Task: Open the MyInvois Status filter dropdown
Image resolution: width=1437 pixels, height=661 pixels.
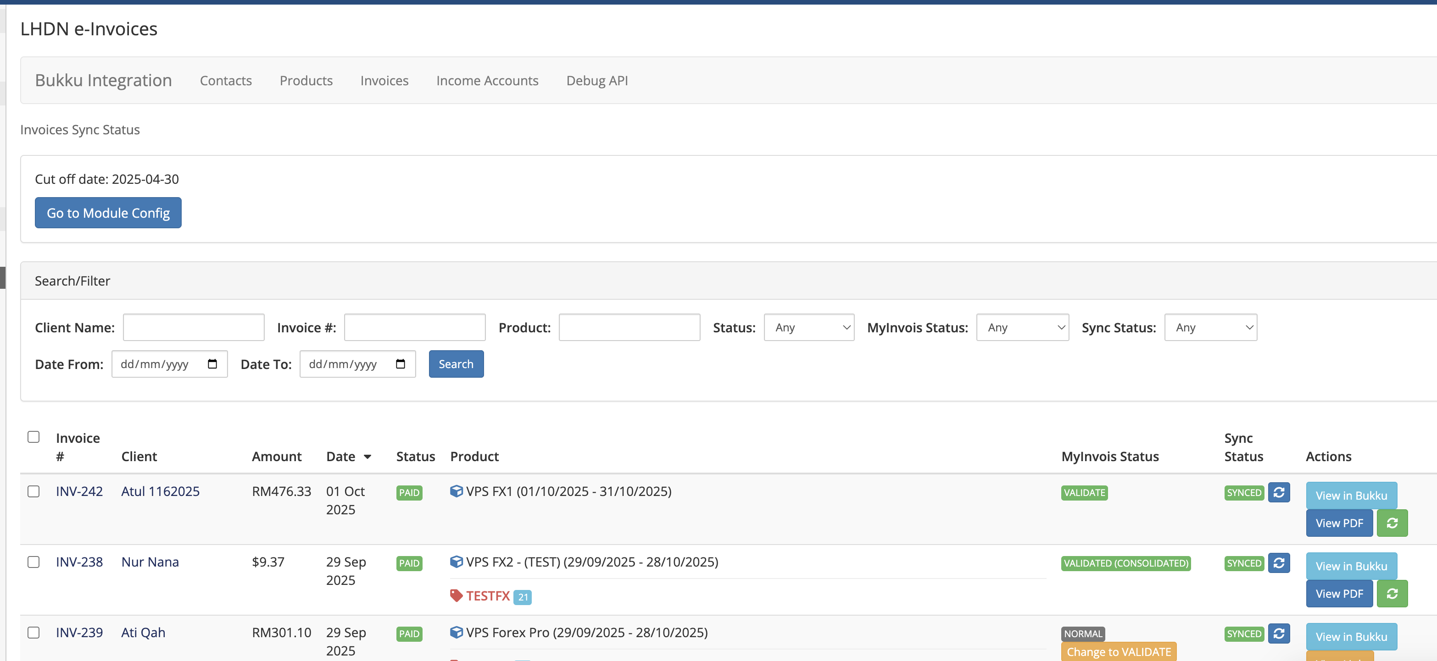Action: pos(1022,327)
